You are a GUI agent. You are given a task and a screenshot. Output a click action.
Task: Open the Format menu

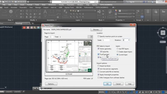pos(29,5)
